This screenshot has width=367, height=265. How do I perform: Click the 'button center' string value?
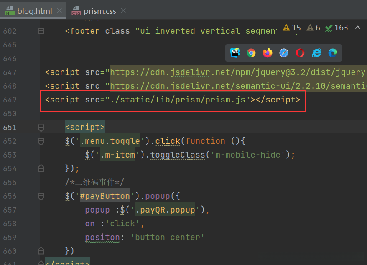coord(168,237)
